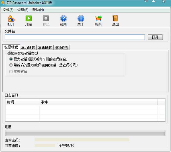Click the 关于 (About) info toolbar icon
171x152 pixels.
[81, 19]
